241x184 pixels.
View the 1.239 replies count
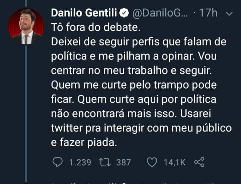[x=80, y=162]
